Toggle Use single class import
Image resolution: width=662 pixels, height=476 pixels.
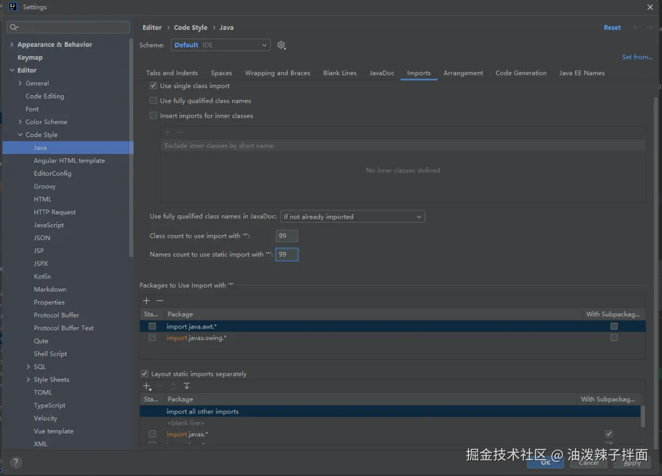[153, 86]
